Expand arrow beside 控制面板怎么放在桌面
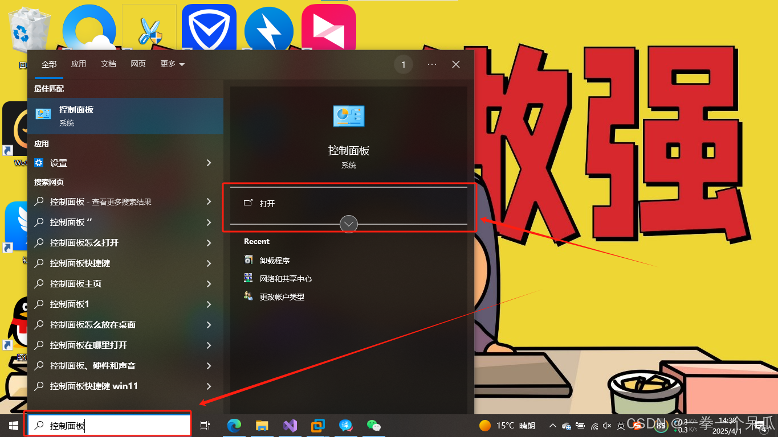Screen dimensions: 778x437 pyautogui.click(x=209, y=324)
